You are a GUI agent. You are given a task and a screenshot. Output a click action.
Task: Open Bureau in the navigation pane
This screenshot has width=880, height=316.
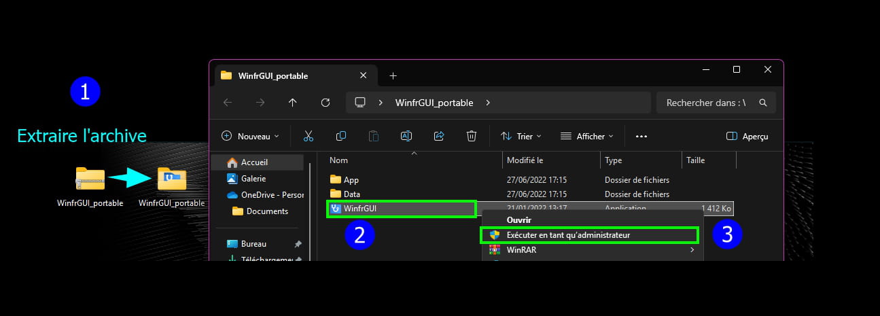tap(257, 244)
